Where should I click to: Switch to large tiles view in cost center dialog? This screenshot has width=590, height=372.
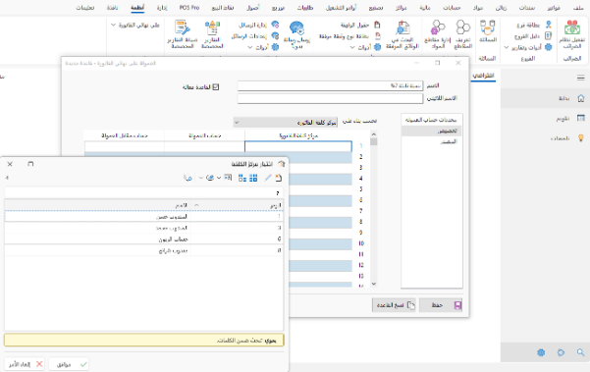click(x=253, y=178)
